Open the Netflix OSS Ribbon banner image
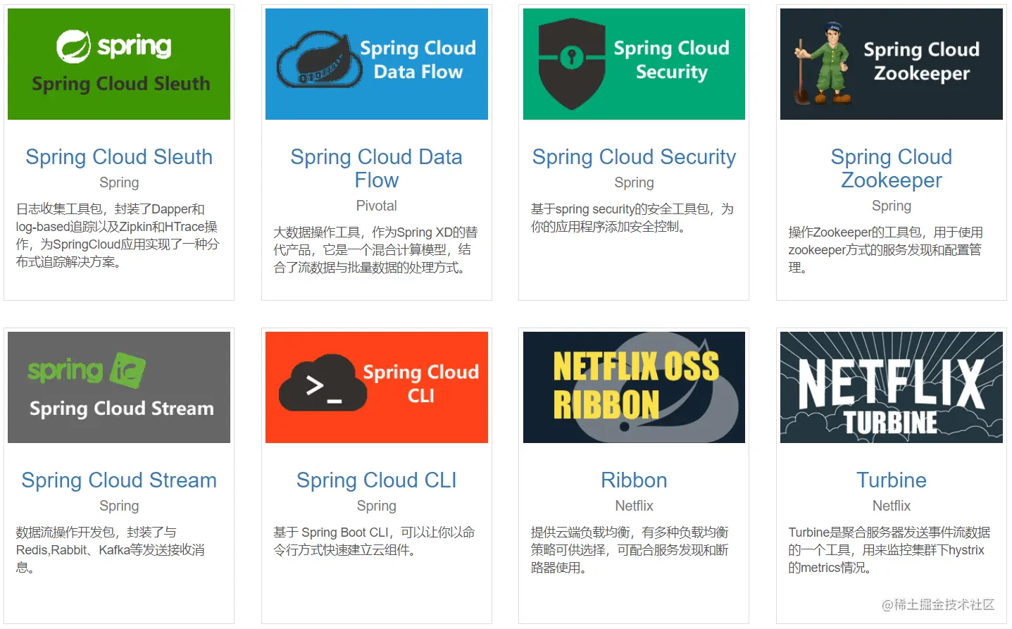The height and width of the screenshot is (629, 1012). 634,387
